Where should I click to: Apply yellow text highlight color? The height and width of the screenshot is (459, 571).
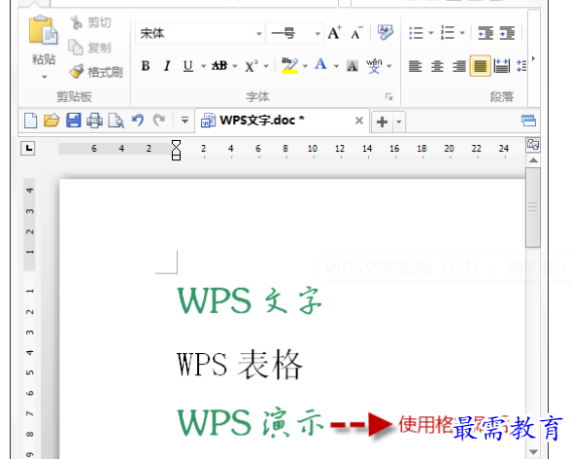pos(289,66)
